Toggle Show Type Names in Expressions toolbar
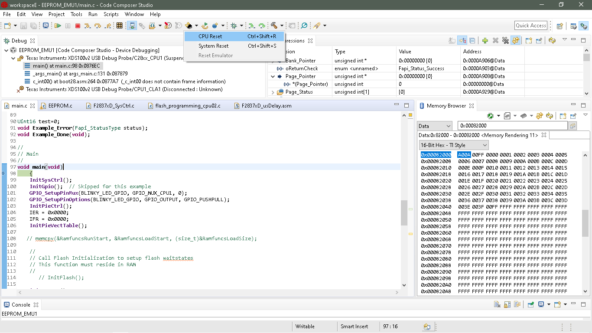592x333 pixels. point(452,41)
